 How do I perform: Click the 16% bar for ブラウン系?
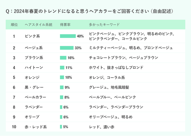click(x=63, y=58)
